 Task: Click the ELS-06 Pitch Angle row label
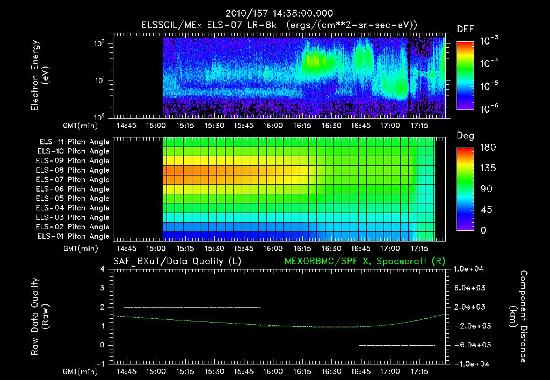pyautogui.click(x=73, y=189)
